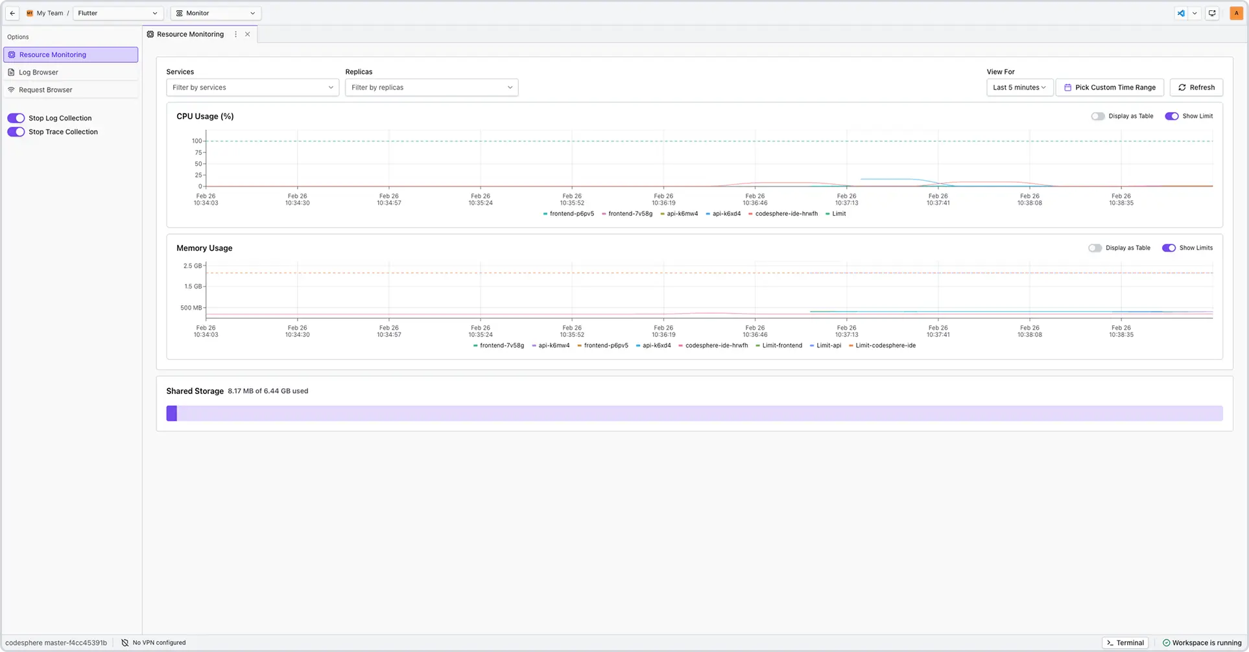Switch to the Resource Monitoring tab
1249x652 pixels.
(190, 34)
